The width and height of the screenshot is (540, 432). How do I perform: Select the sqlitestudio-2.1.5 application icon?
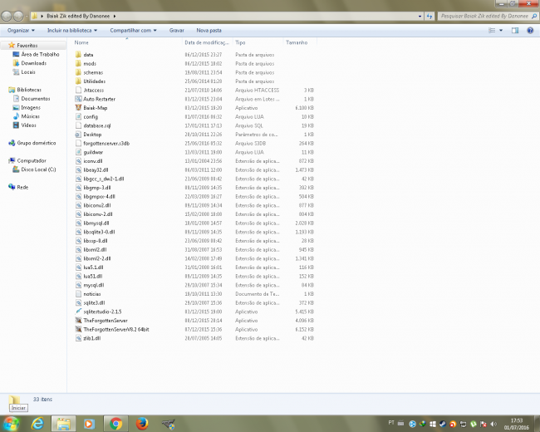78,312
